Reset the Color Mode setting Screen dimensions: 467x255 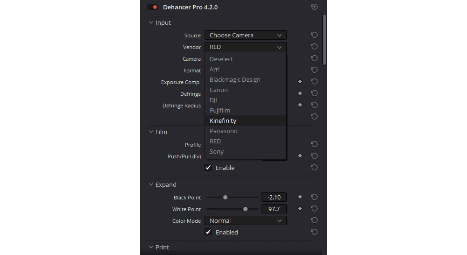point(314,220)
